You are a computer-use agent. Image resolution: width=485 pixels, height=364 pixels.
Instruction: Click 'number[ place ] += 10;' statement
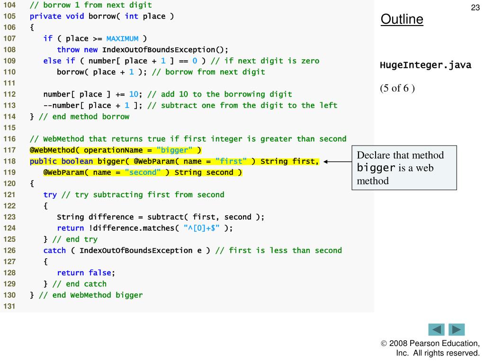93,94
